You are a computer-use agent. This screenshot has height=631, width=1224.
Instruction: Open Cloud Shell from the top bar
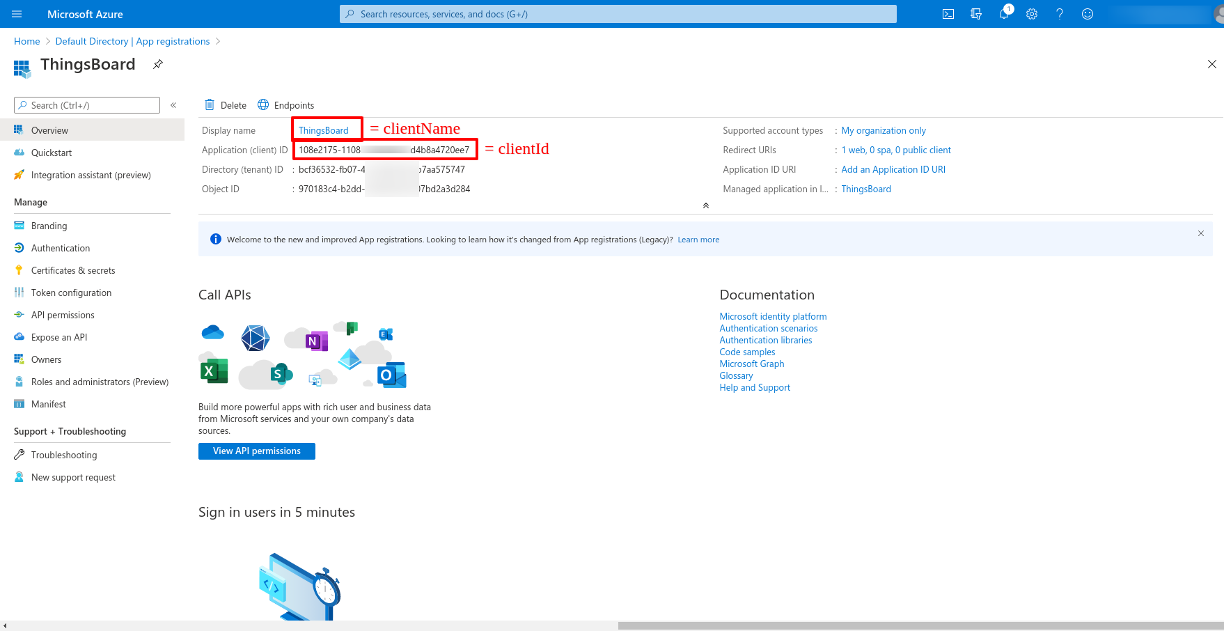[x=948, y=14]
